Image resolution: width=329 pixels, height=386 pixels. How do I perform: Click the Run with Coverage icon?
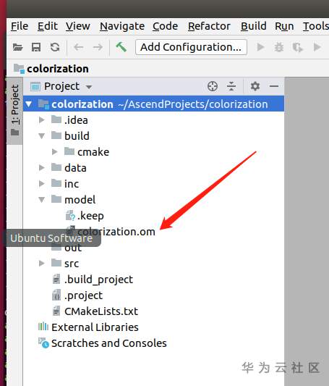(x=298, y=47)
